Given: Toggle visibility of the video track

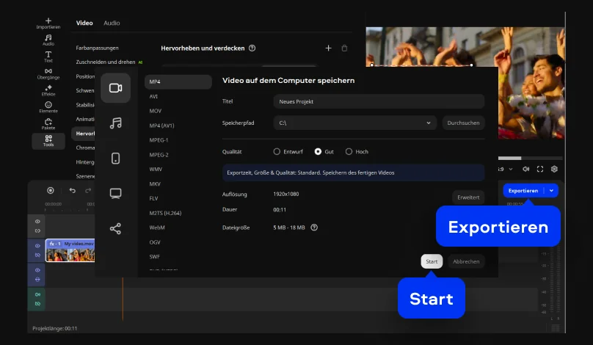Looking at the screenshot, I should [x=37, y=245].
